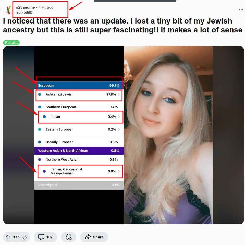Screen dimensions: 245x245
Task: Open the three-dot post options menu
Action: click(x=241, y=10)
